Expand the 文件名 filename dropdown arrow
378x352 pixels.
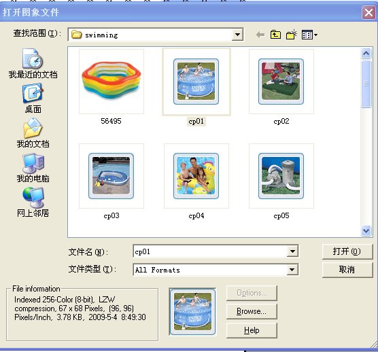(292, 251)
